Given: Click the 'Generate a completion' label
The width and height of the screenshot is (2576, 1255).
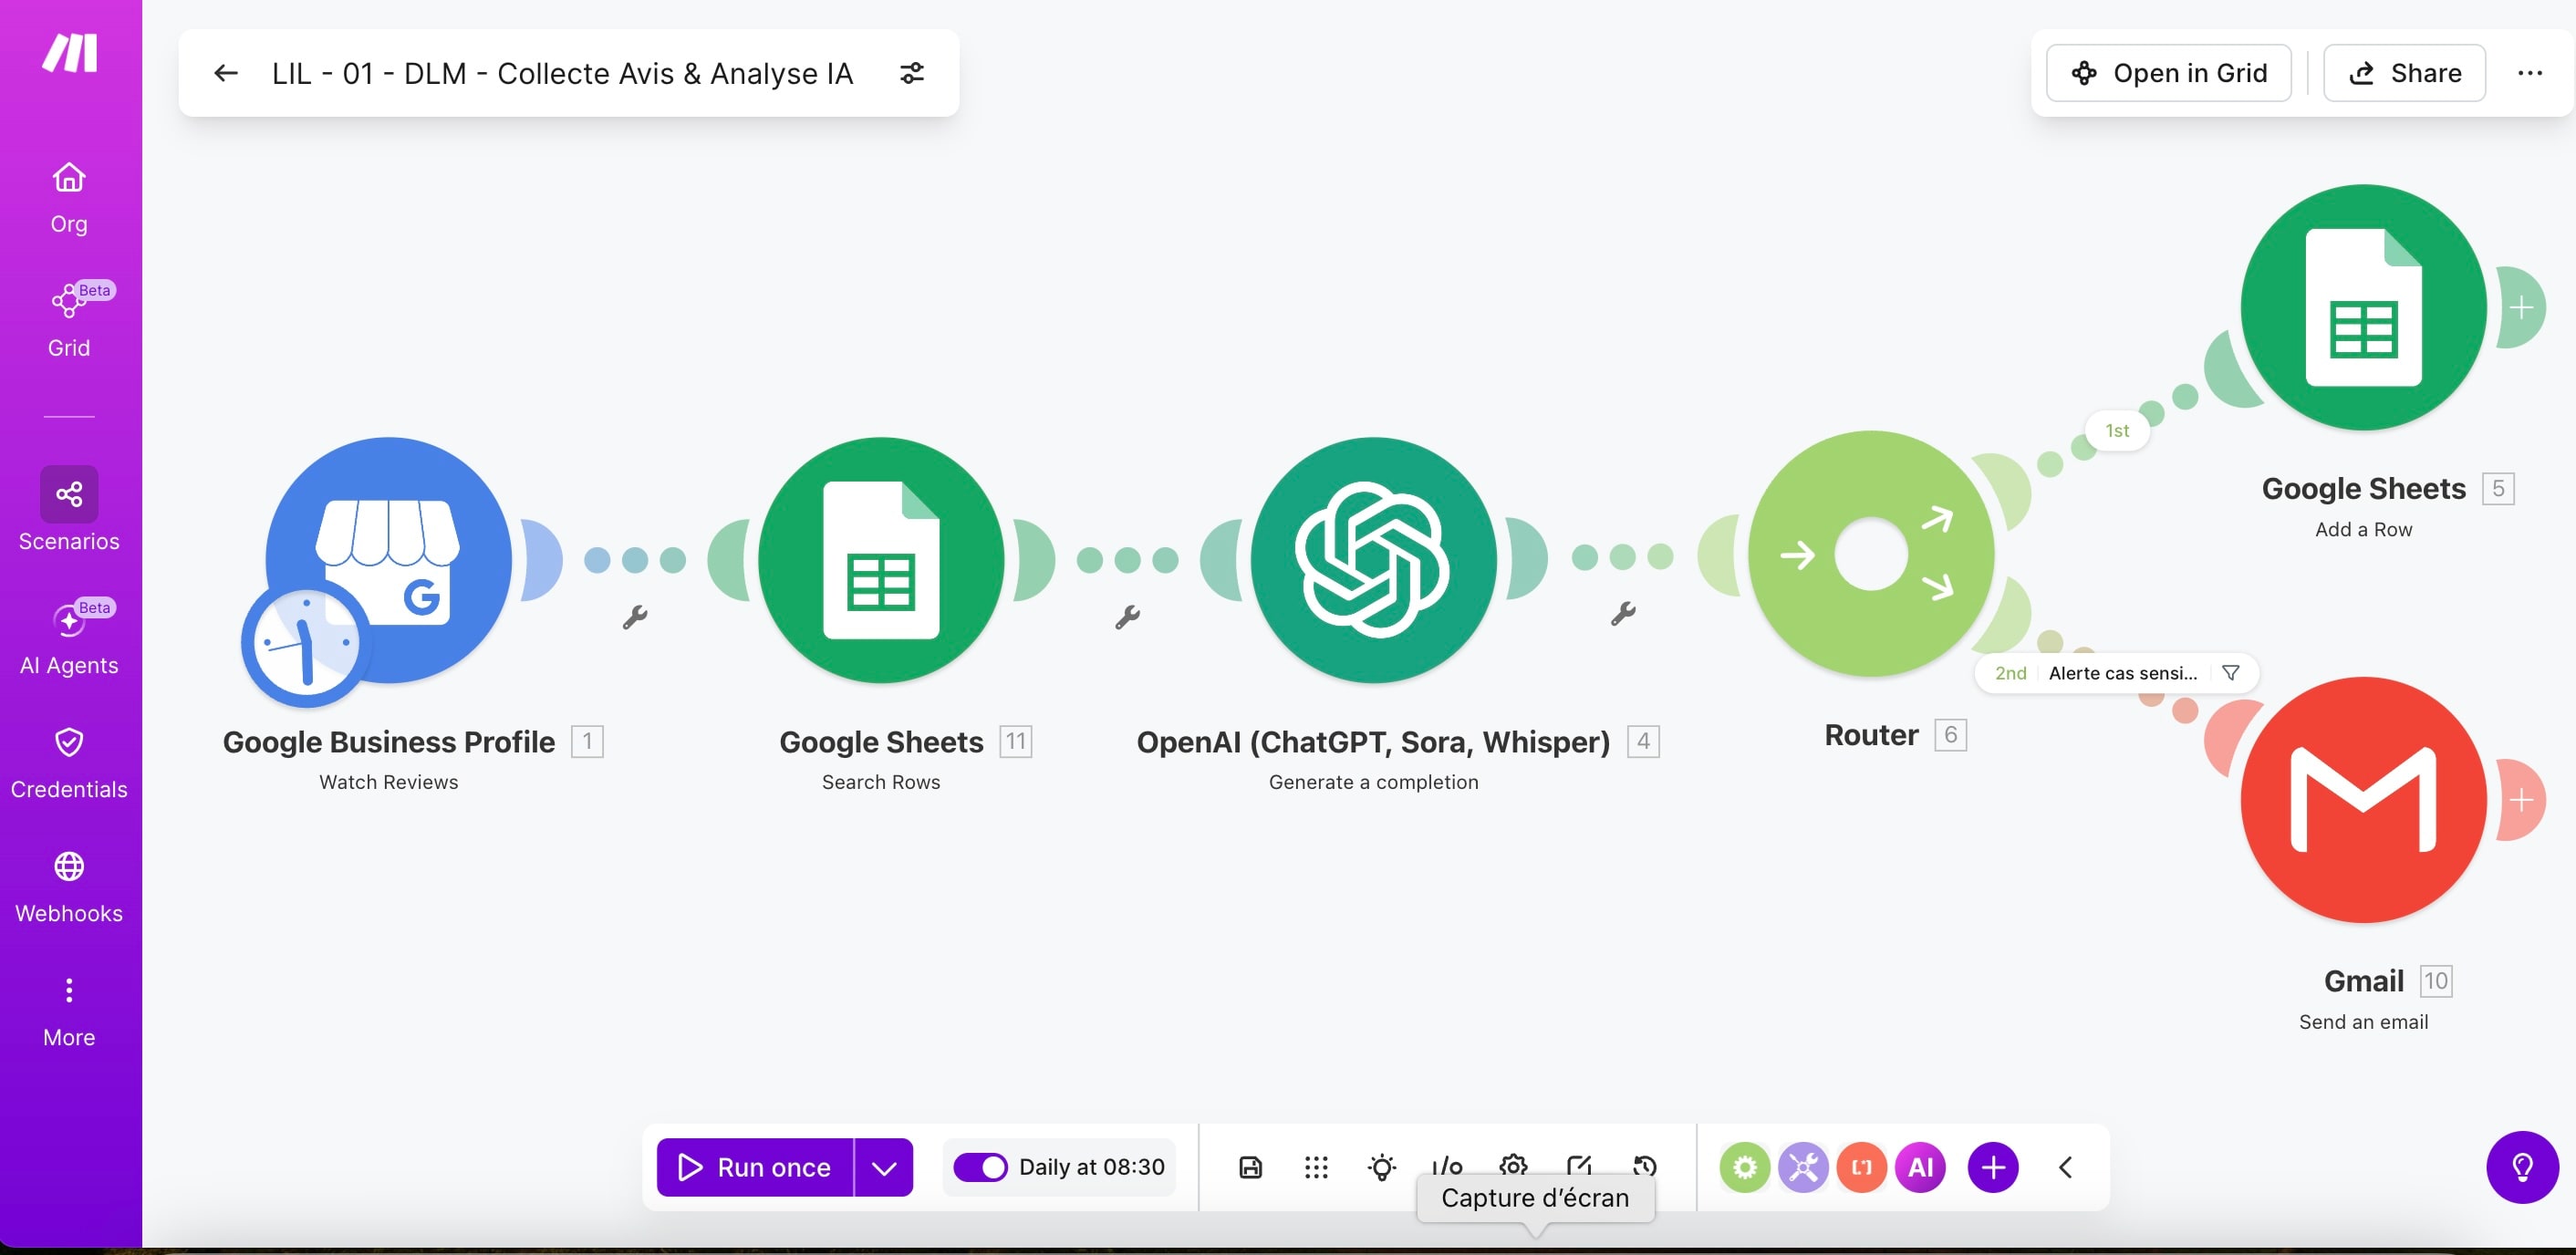Looking at the screenshot, I should pos(1373,782).
